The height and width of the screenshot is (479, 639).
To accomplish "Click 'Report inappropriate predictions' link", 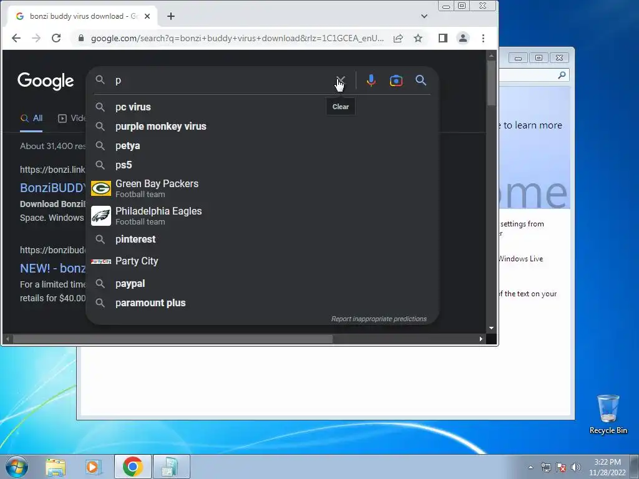I will point(379,319).
